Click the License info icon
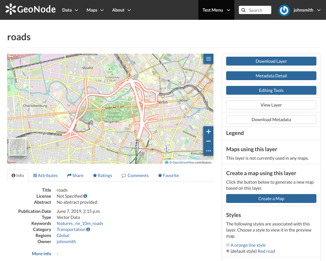Image resolution: width=326 pixels, height=261 pixels. tap(85, 196)
